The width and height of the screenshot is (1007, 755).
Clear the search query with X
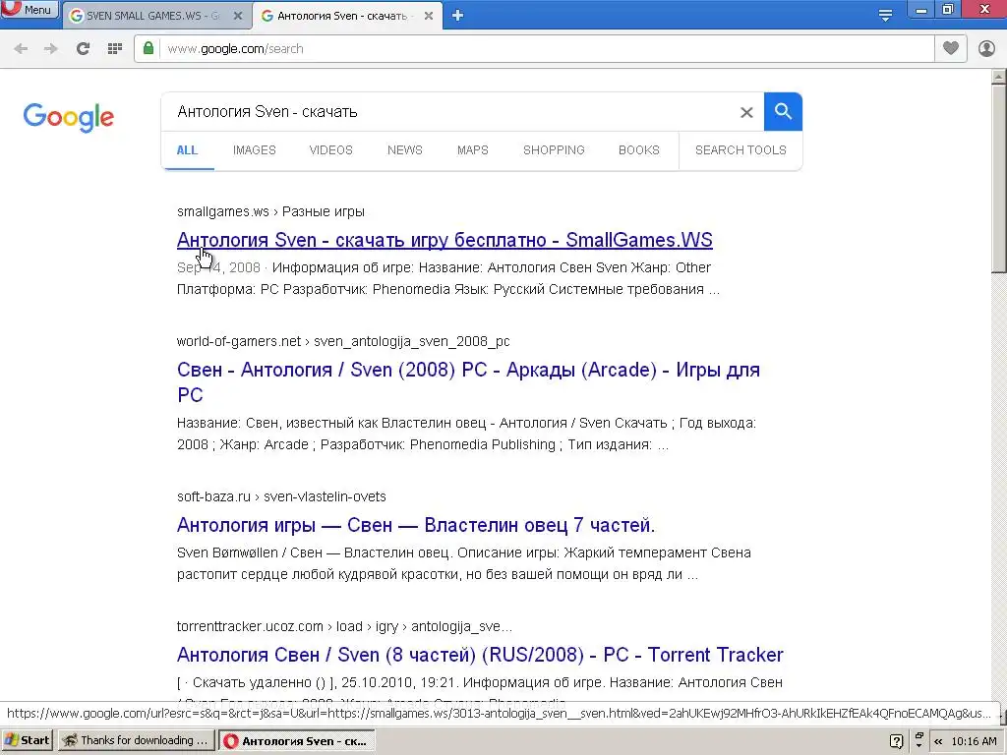[x=746, y=112]
